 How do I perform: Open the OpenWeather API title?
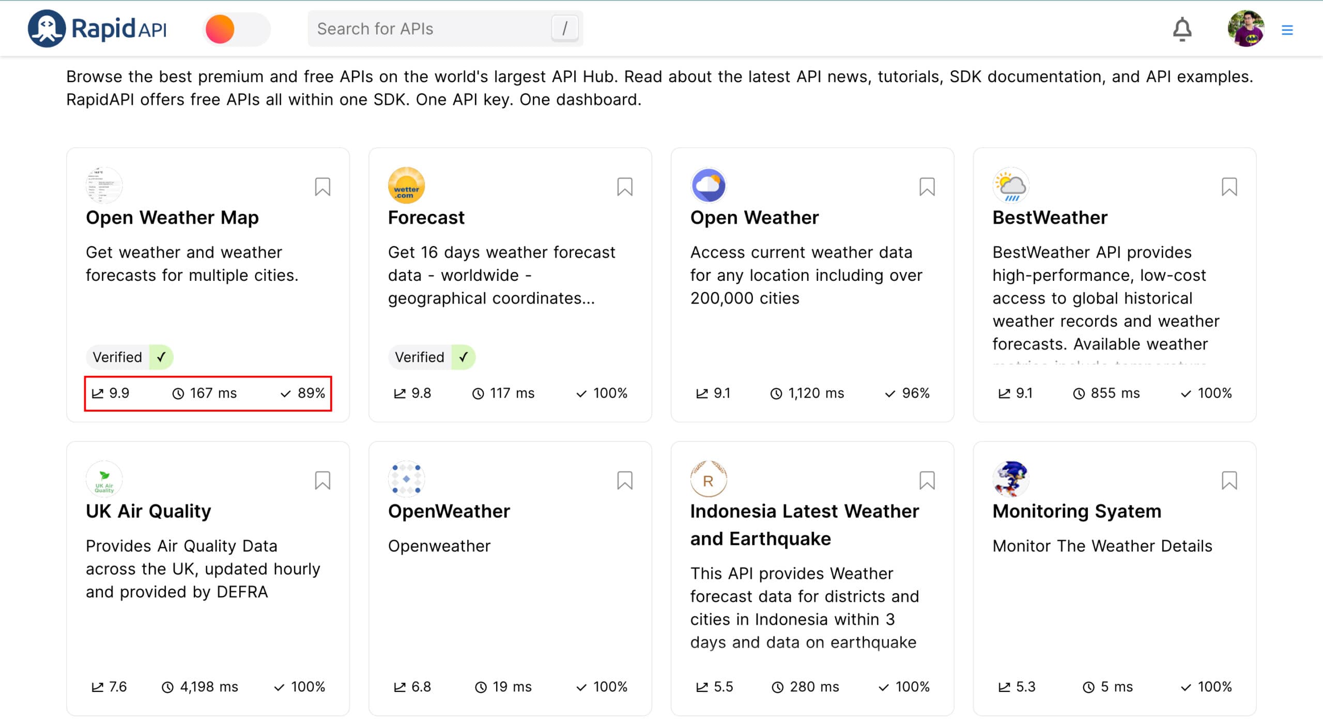(449, 511)
